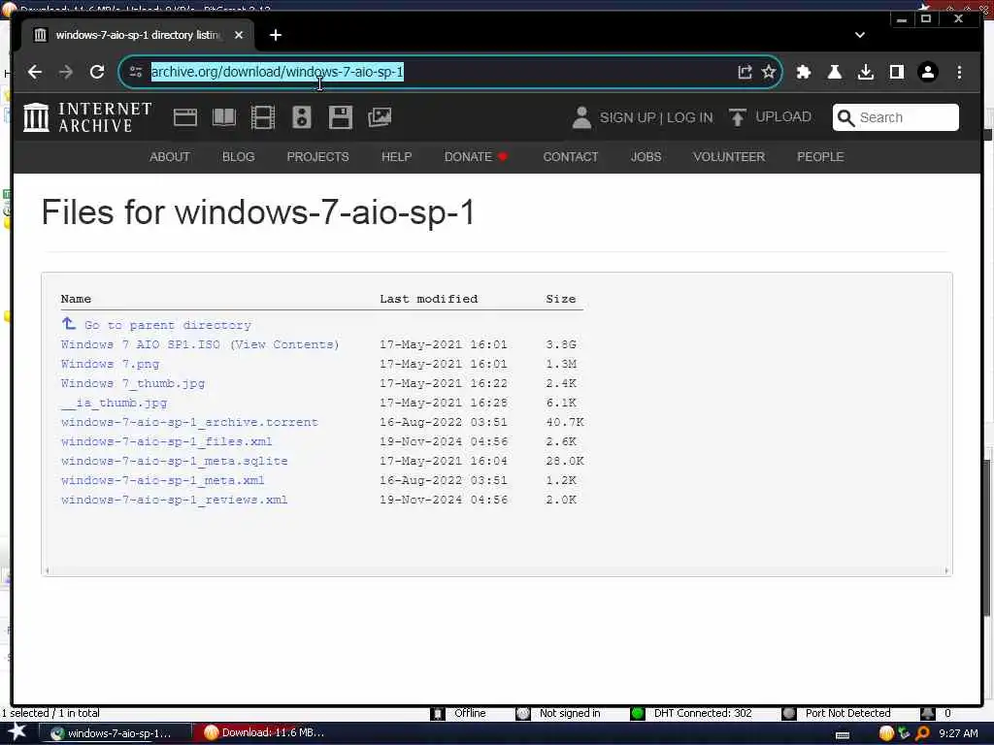Click the user silhouette icon
Image resolution: width=994 pixels, height=745 pixels.
click(581, 117)
